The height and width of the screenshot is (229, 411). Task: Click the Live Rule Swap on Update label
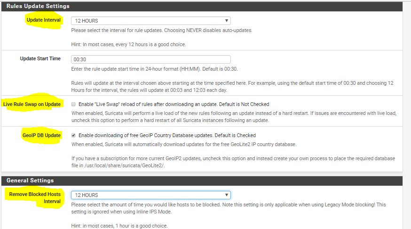[x=32, y=104]
